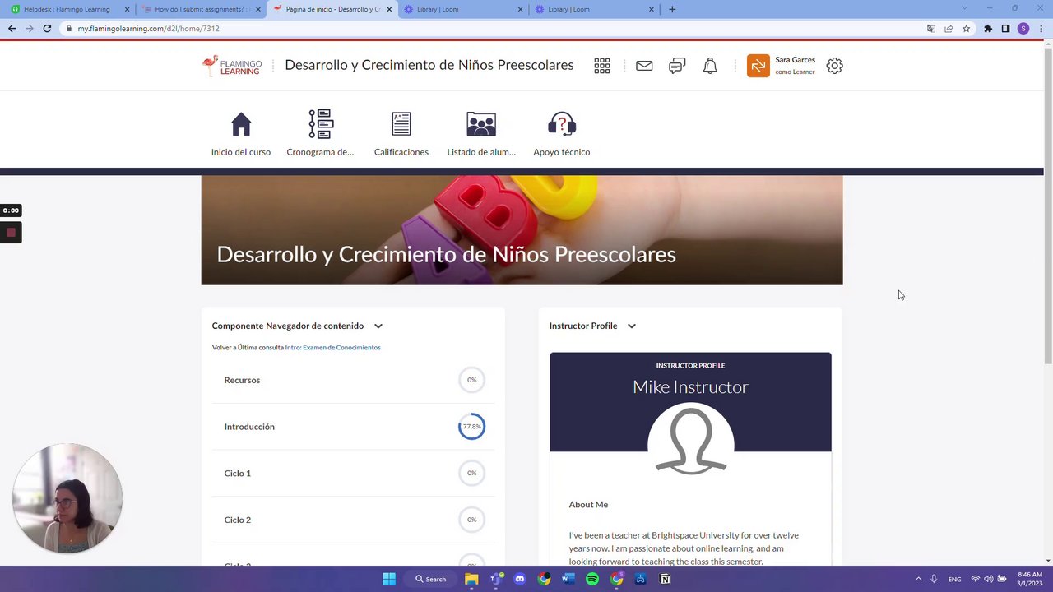Open the Ciclo 1 module
Image resolution: width=1053 pixels, height=592 pixels.
353,473
